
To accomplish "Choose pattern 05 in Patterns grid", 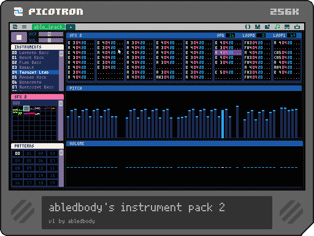I will tap(29, 161).
